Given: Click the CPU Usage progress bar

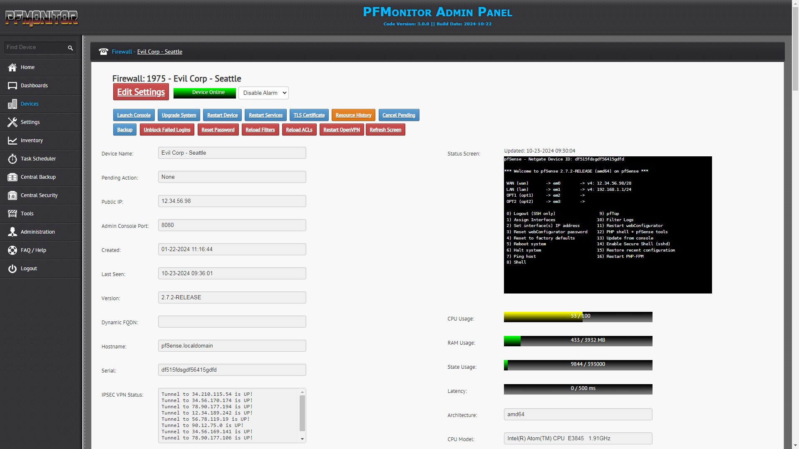Looking at the screenshot, I should [578, 317].
